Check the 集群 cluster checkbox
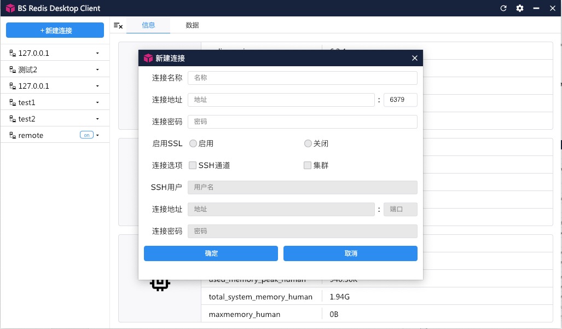The width and height of the screenshot is (562, 329). [x=307, y=165]
